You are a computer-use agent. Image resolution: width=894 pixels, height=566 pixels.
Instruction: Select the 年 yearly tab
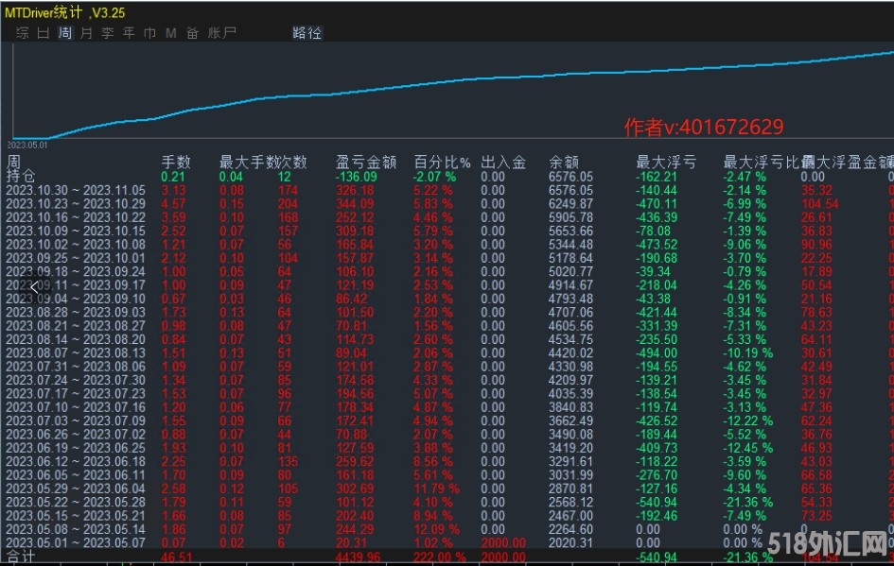[129, 33]
